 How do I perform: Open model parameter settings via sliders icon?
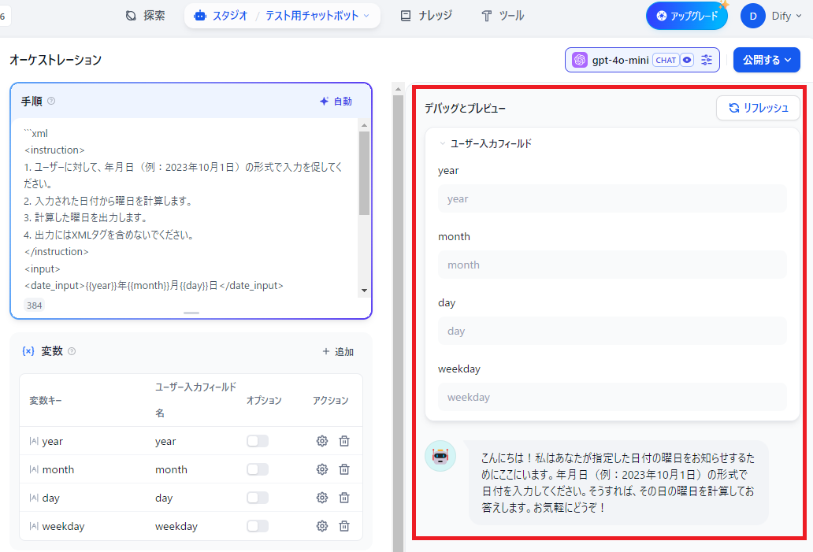[x=706, y=59]
